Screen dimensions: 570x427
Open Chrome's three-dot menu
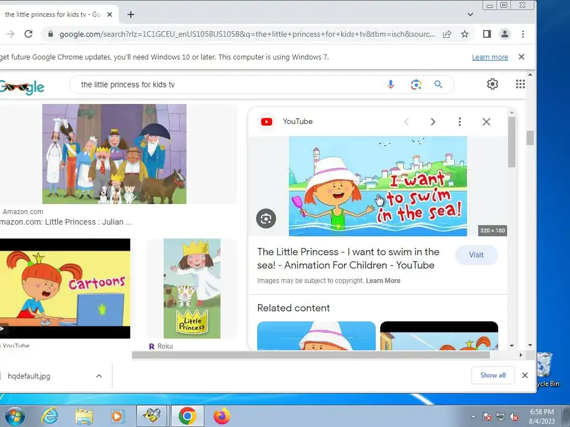(523, 34)
